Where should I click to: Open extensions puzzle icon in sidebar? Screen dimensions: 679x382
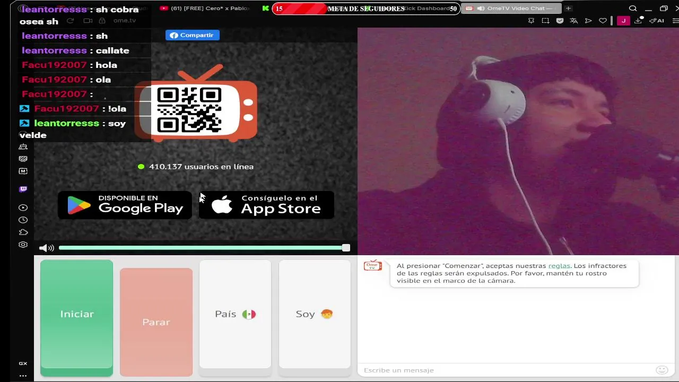(23, 232)
